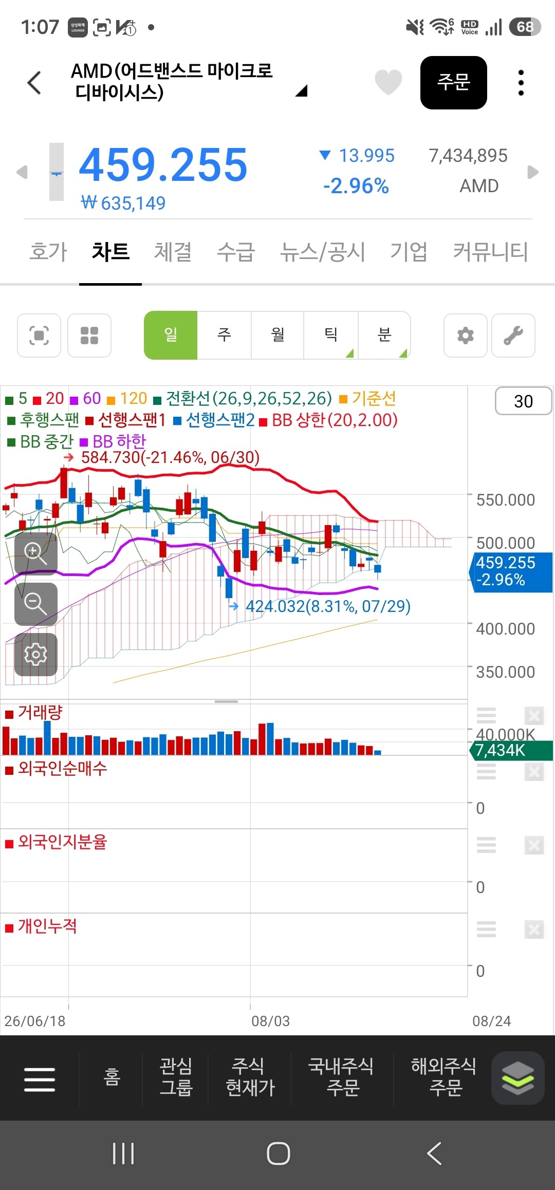Tap the 개인누적 indicator label
The width and height of the screenshot is (555, 1190).
pos(41,926)
